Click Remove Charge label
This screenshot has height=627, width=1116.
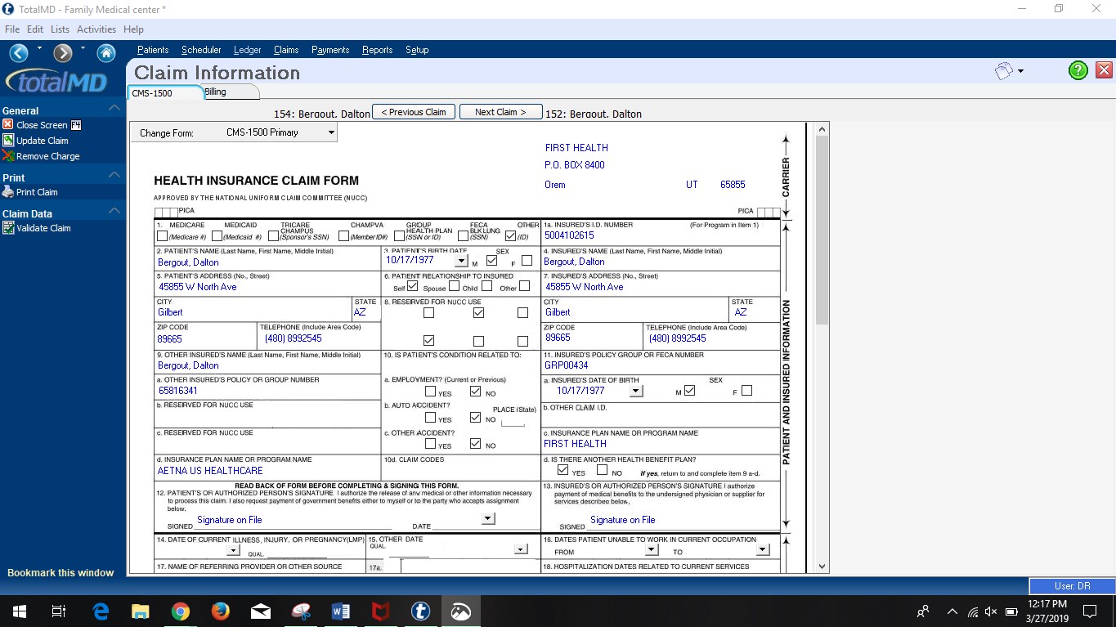[48, 156]
